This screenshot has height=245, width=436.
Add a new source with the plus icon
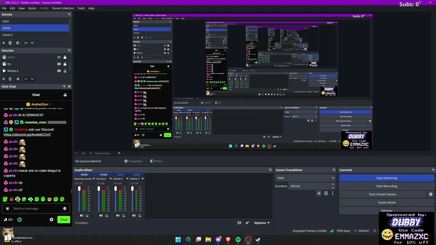coord(4,79)
